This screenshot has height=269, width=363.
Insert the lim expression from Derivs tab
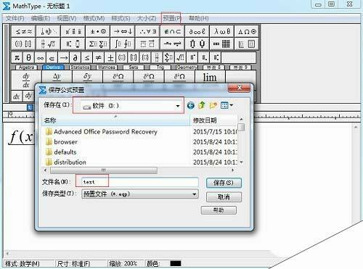pos(210,78)
